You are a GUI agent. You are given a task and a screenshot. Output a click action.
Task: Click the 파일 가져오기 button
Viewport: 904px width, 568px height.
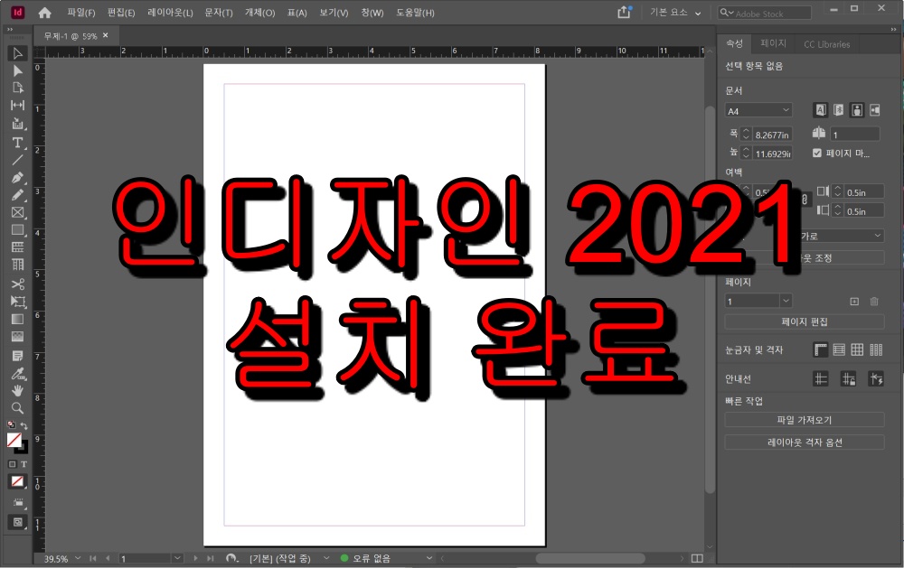[805, 419]
